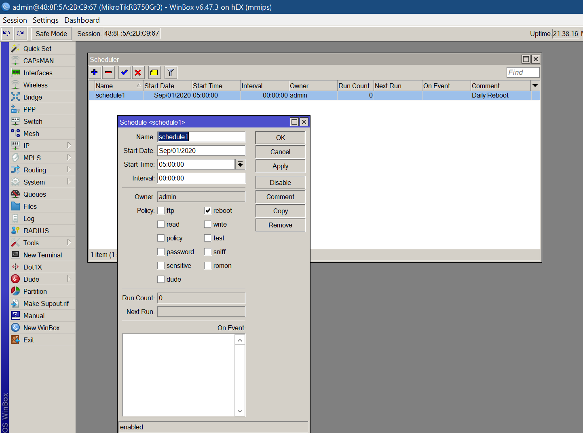Viewport: 583px width, 433px height.
Task: Expand the System submenu
Action: point(69,182)
